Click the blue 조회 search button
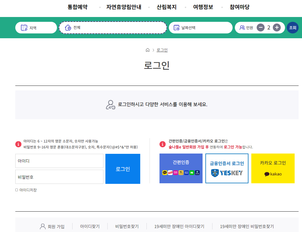Viewport: 302px width, 232px height. (x=293, y=27)
